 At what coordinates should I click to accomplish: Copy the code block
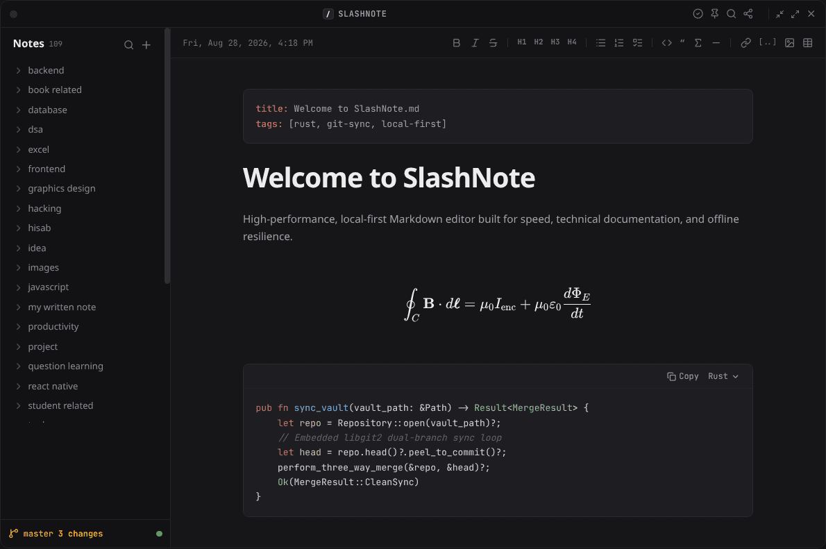pos(683,376)
